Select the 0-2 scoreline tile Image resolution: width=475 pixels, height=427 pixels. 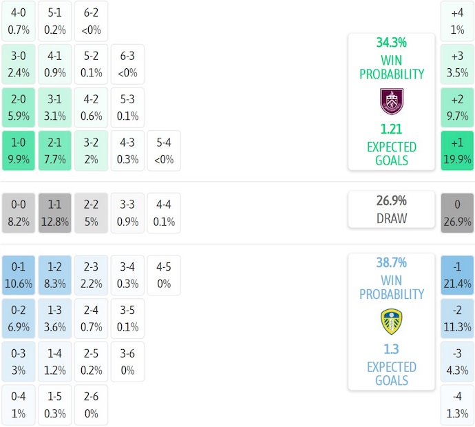coord(19,318)
